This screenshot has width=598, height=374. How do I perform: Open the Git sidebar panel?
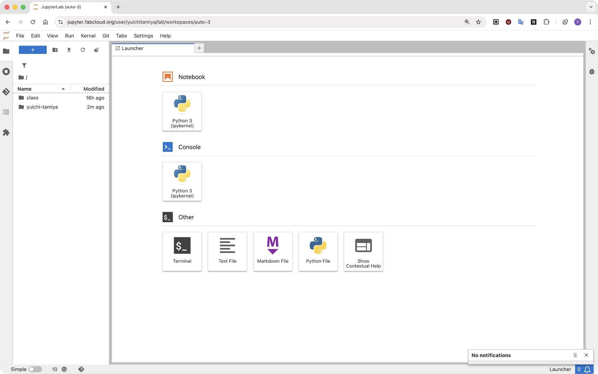click(x=6, y=92)
